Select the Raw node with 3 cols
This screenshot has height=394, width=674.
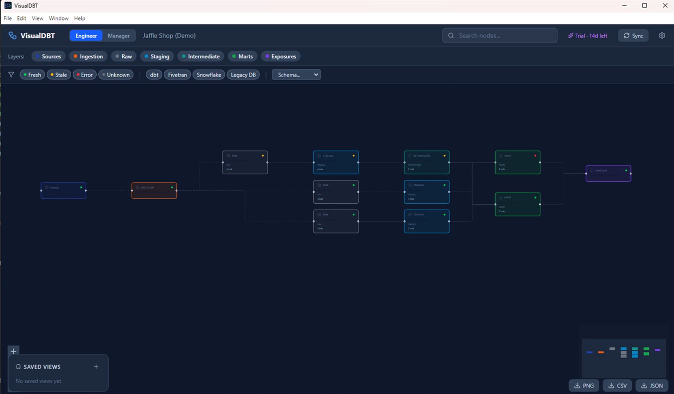pos(336,221)
